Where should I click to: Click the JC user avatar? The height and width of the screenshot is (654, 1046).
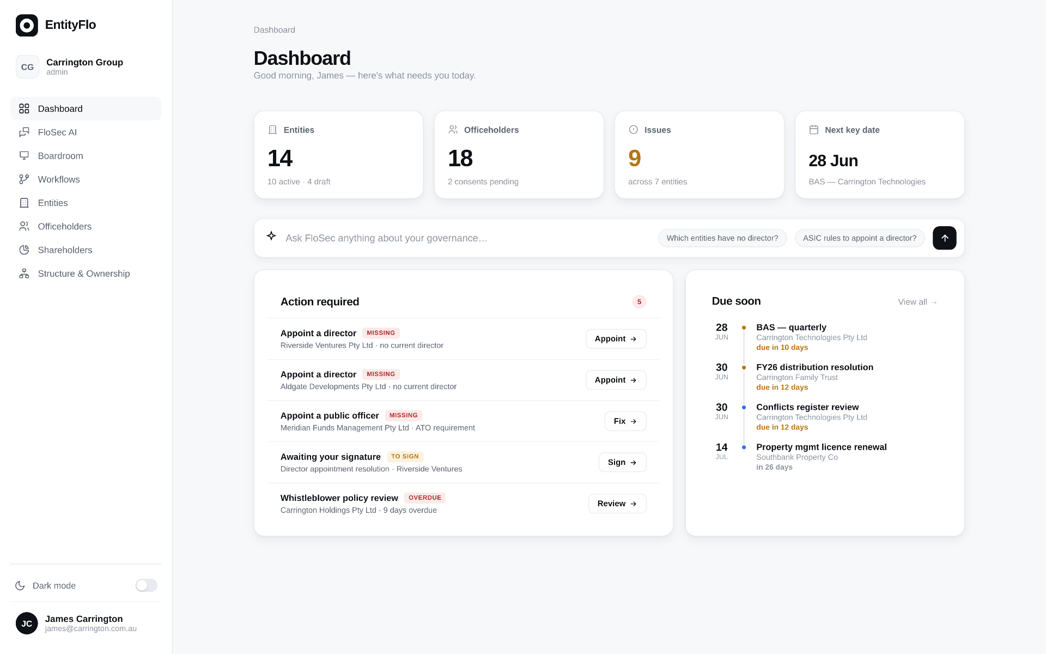(27, 623)
